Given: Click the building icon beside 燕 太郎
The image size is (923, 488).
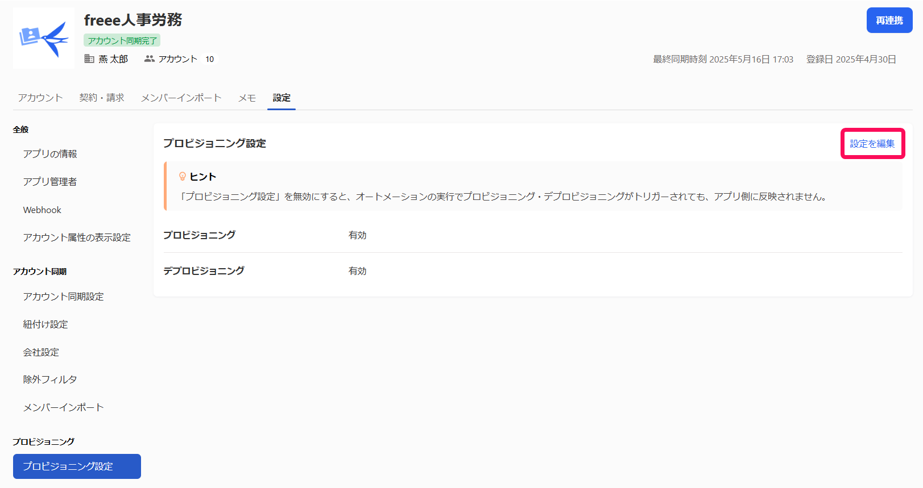Looking at the screenshot, I should [x=89, y=59].
